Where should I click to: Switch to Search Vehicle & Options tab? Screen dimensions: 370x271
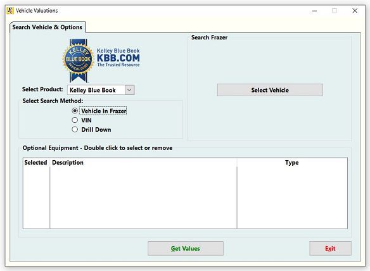coord(48,27)
